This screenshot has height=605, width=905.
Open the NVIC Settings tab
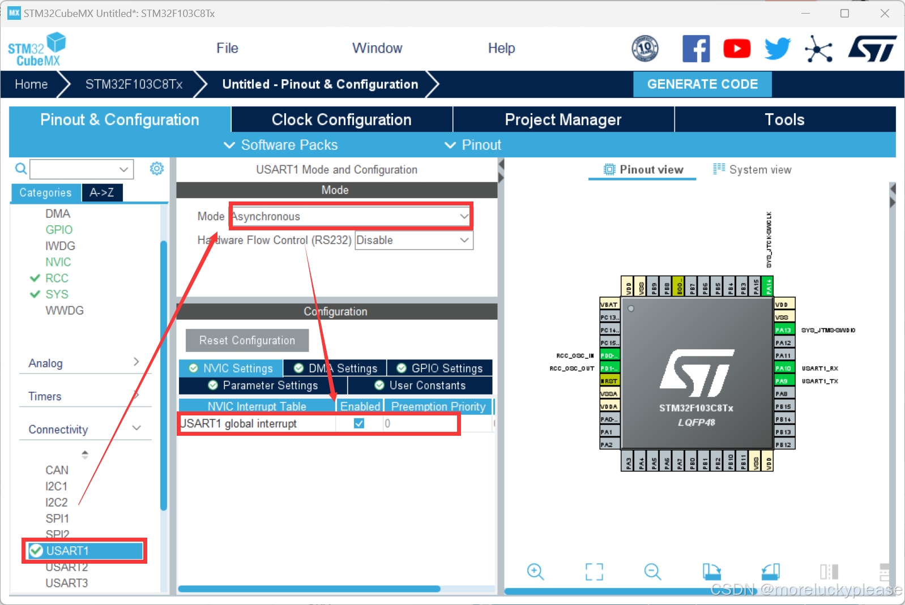point(231,368)
